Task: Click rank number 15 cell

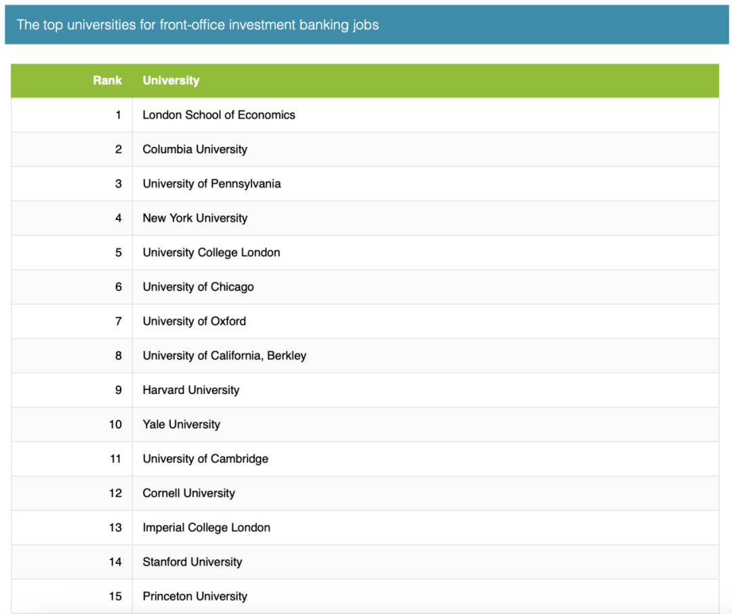Action: (72, 596)
